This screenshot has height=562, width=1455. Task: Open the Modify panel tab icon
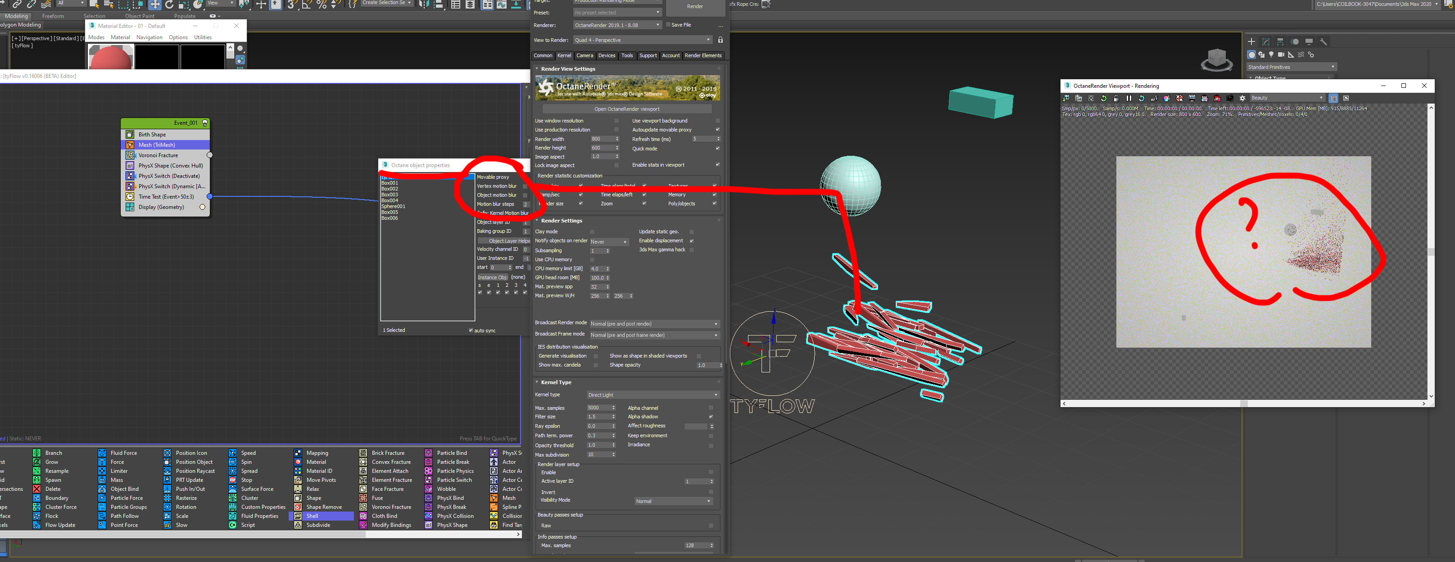(x=1266, y=42)
